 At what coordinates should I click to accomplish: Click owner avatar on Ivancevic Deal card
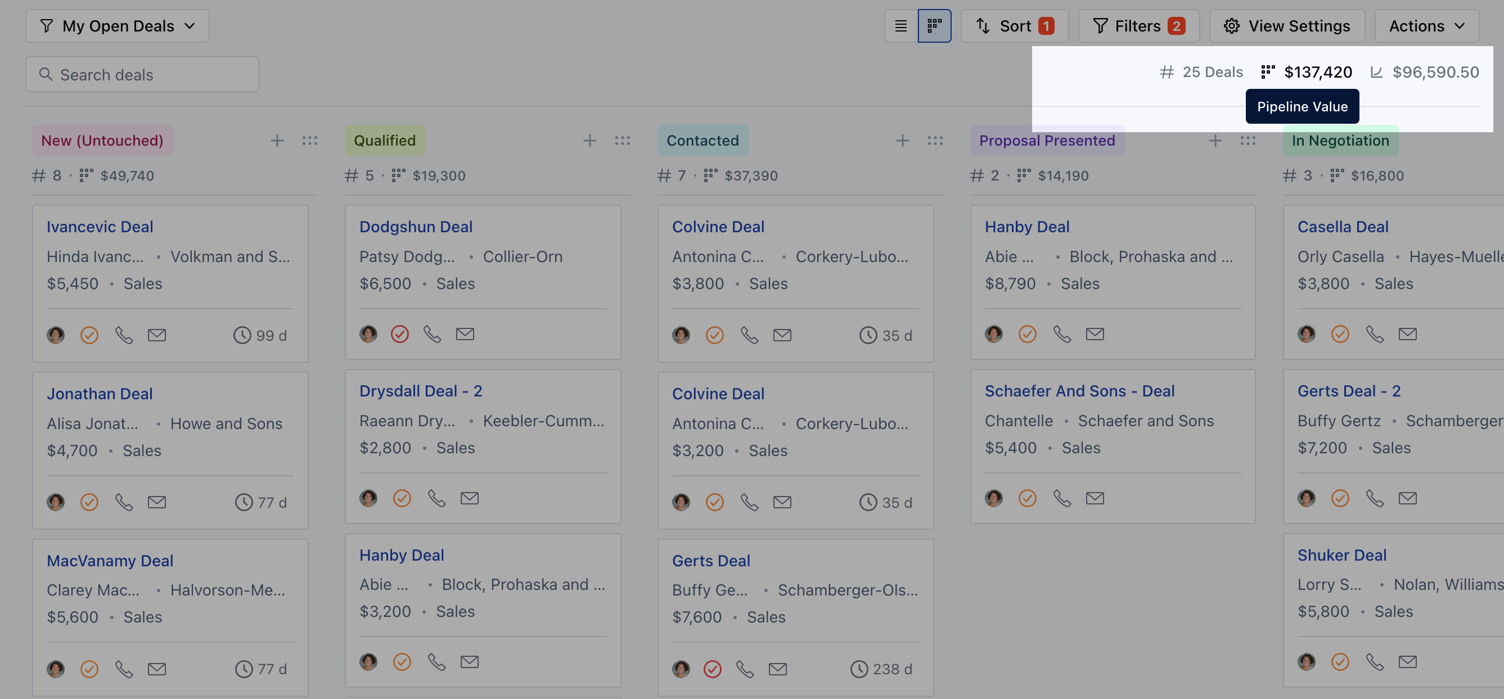(56, 335)
